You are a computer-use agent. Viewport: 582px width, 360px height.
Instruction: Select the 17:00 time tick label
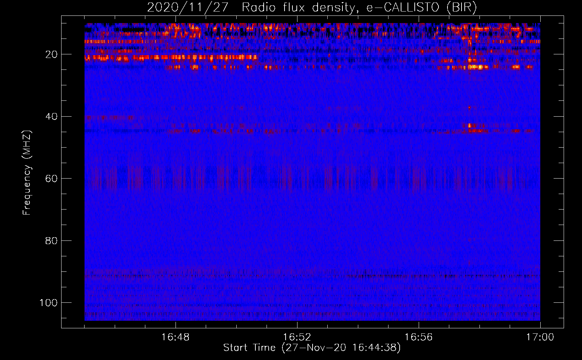540,337
